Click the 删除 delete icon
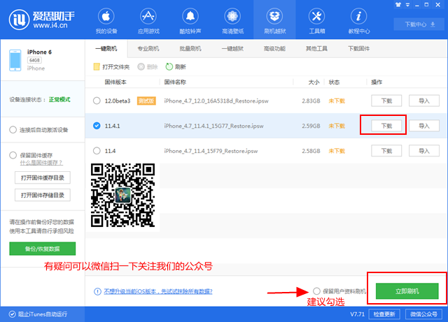Viewport: 448px width, 322px height. 141,67
